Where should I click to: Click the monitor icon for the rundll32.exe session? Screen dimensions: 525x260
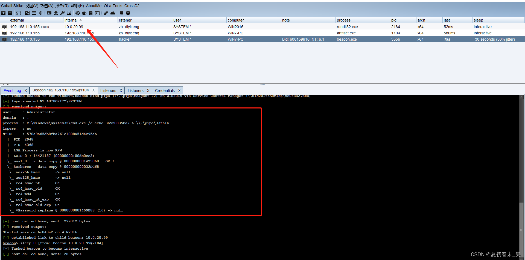4,27
